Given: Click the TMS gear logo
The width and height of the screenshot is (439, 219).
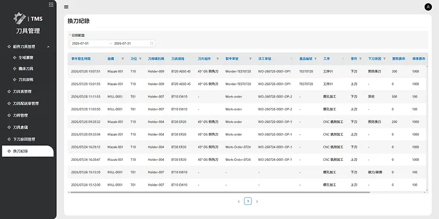Looking at the screenshot, I should [20, 18].
